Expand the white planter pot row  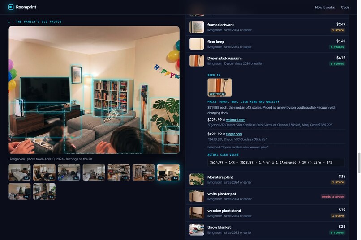[x=267, y=196]
